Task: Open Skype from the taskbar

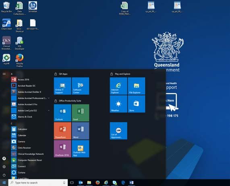Action: click(114, 183)
